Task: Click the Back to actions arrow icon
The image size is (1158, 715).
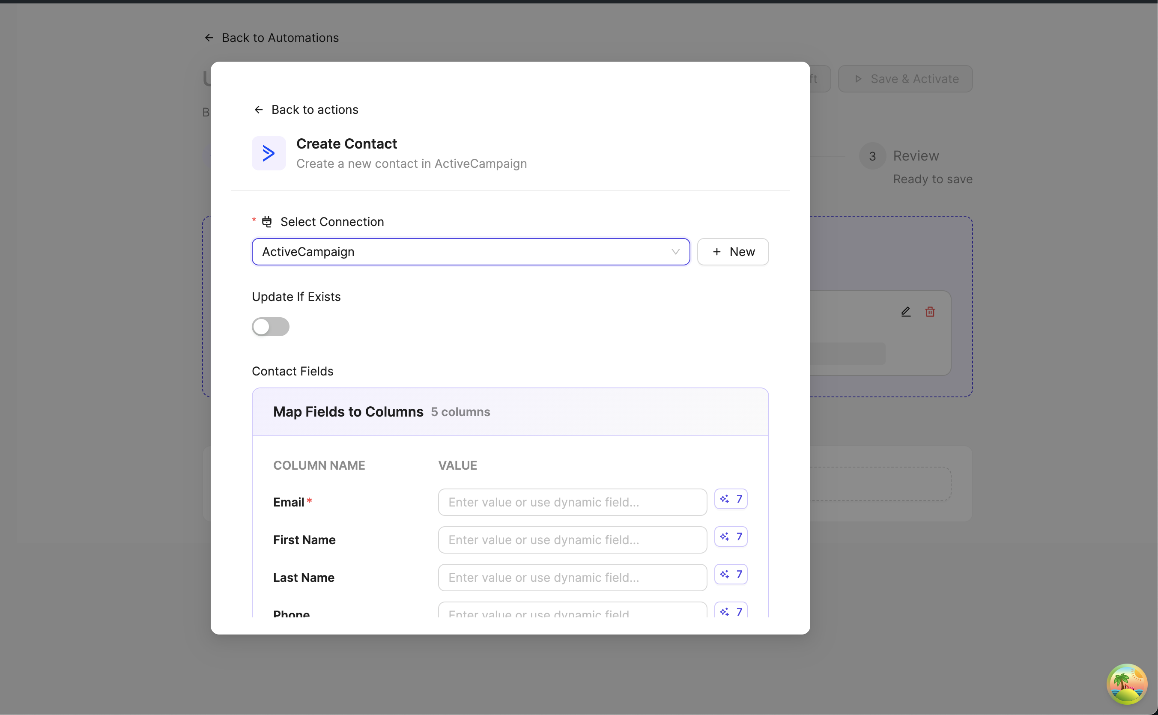Action: (x=258, y=110)
